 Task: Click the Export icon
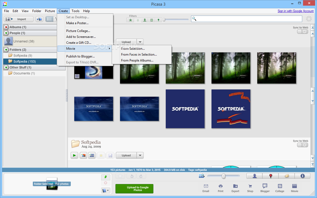[235, 188]
